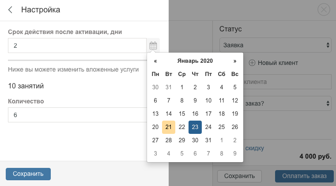336x186 pixels.
Task: Click the 10 занятий service label
Action: point(26,86)
